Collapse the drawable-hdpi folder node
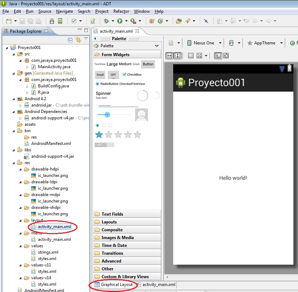The height and width of the screenshot is (292, 298). tap(21, 169)
